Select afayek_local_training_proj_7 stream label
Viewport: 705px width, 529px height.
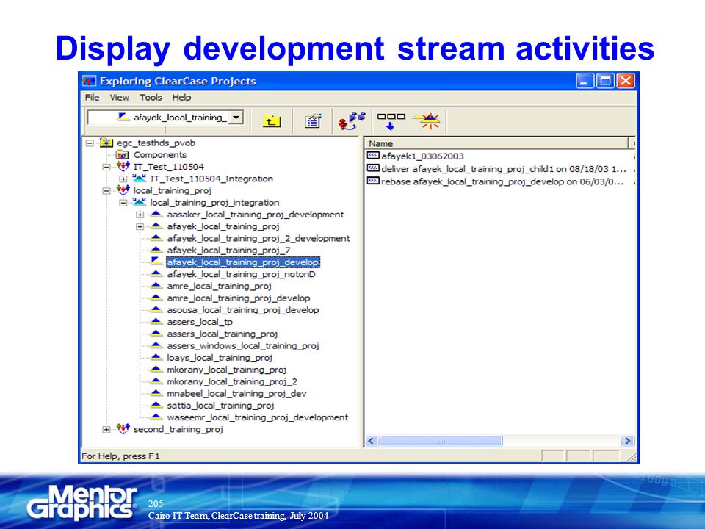point(229,250)
